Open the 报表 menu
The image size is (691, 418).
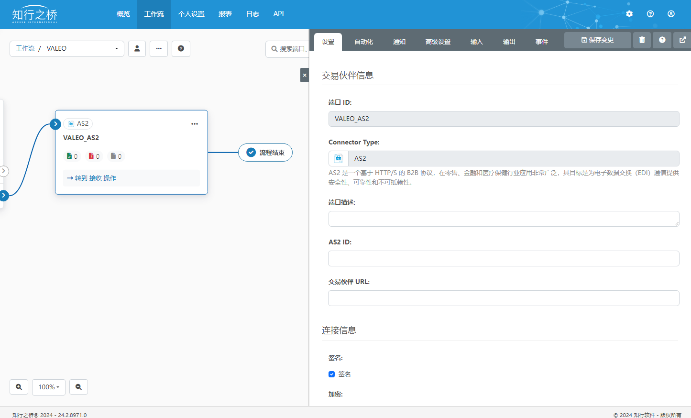[225, 14]
